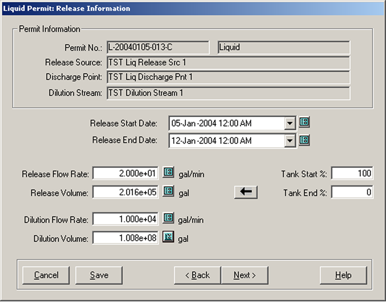Click the Tank End % value of 0
This screenshot has width=386, height=302.
coord(351,192)
